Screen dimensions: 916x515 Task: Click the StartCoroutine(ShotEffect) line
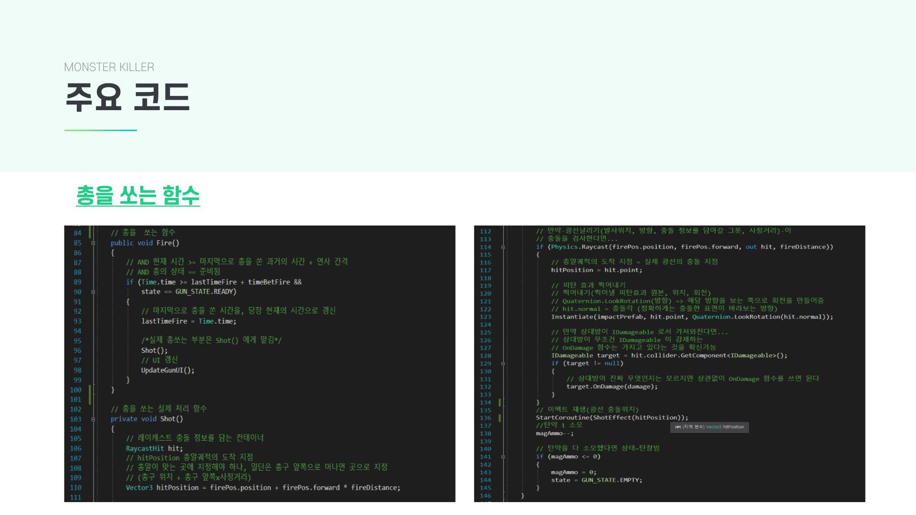pyautogui.click(x=612, y=418)
